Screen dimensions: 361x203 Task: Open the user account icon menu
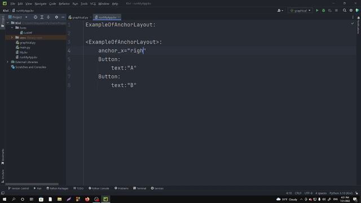[280, 11]
